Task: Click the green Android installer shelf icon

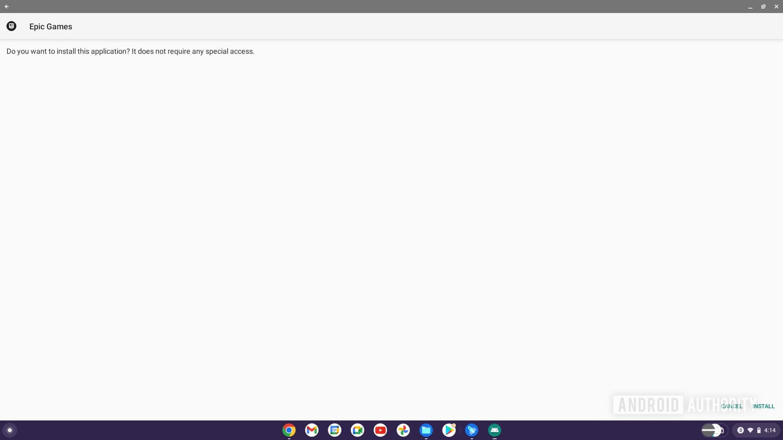Action: pyautogui.click(x=494, y=430)
